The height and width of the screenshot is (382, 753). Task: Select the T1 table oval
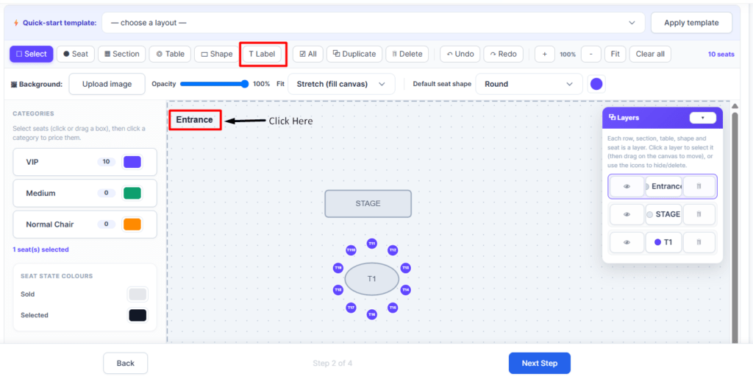[x=371, y=279]
